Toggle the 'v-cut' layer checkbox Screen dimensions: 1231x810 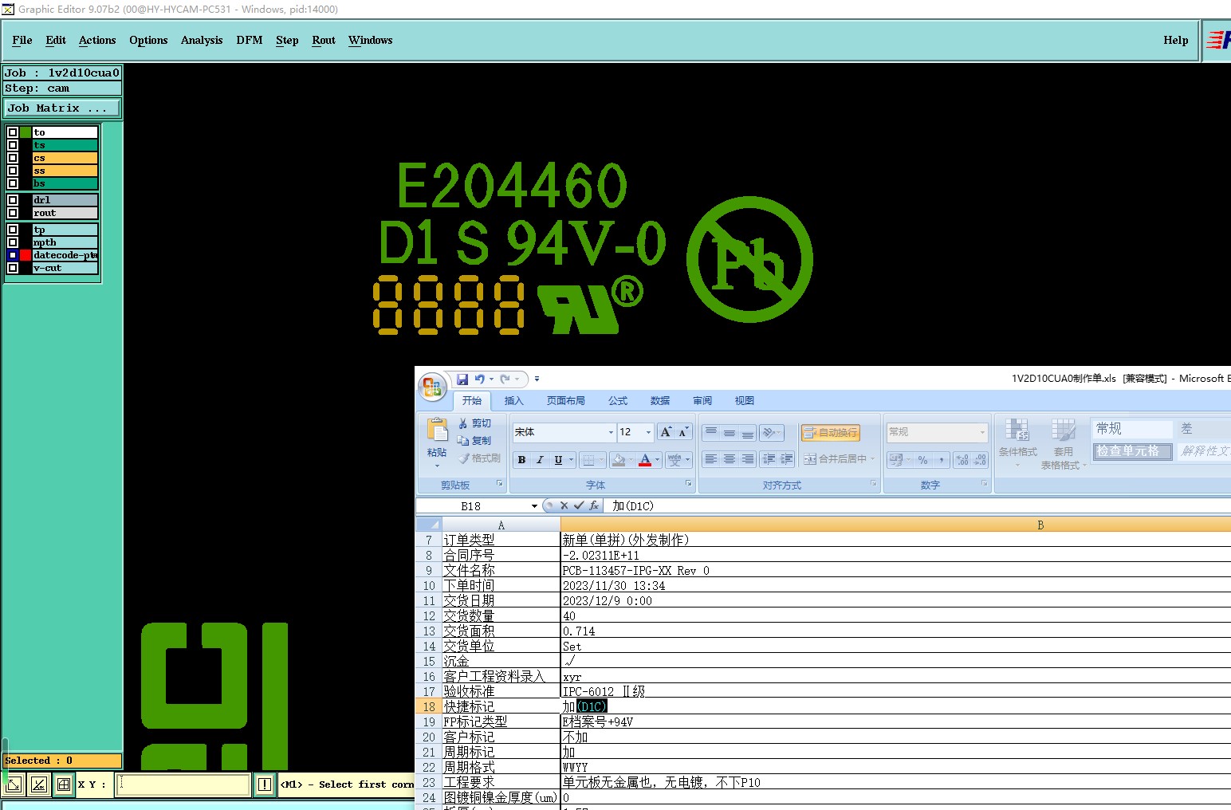tap(13, 268)
